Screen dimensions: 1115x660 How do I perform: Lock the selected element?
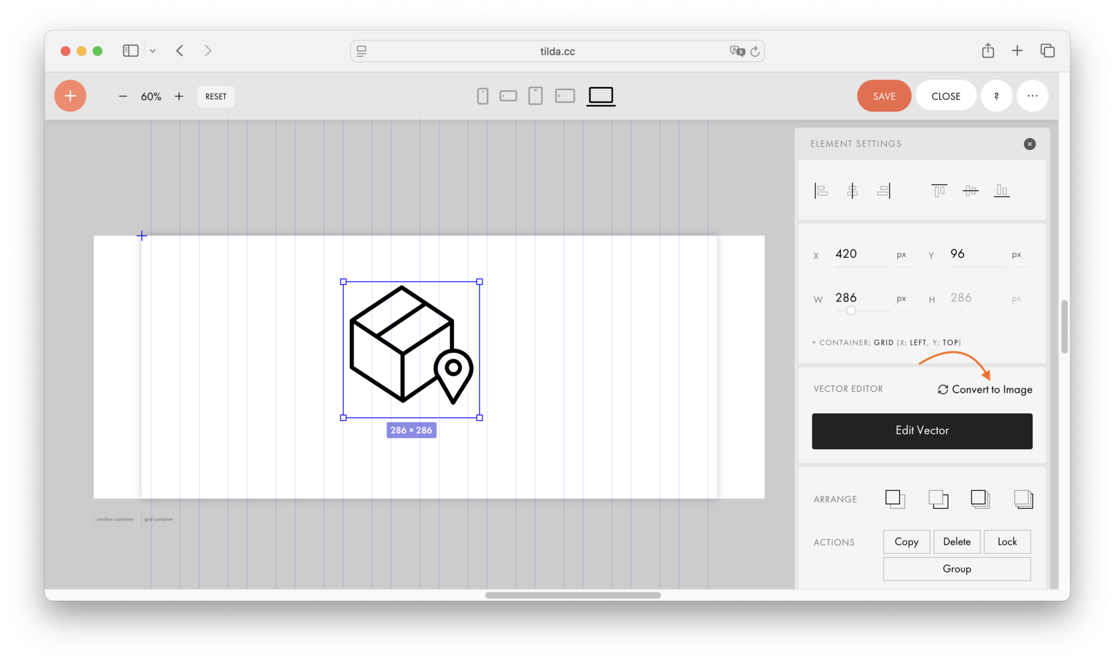click(x=1007, y=542)
